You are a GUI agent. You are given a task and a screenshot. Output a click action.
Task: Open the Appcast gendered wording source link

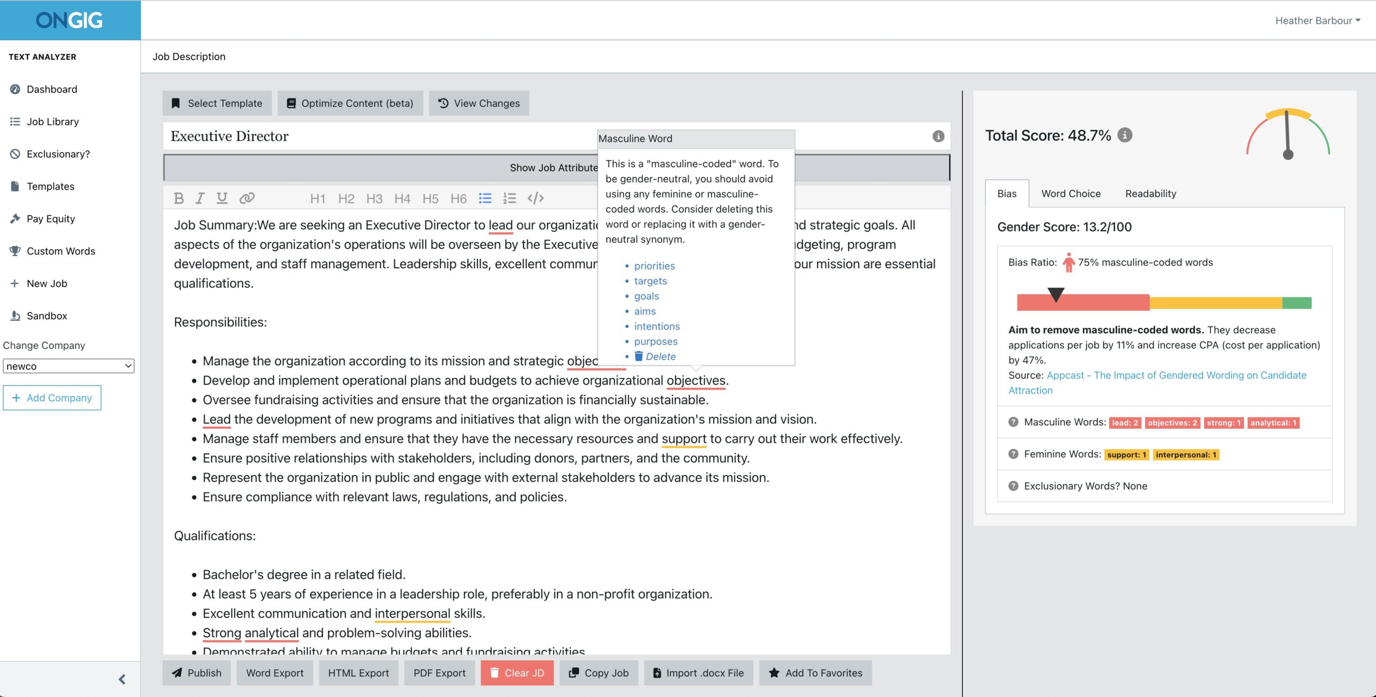pyautogui.click(x=1176, y=375)
